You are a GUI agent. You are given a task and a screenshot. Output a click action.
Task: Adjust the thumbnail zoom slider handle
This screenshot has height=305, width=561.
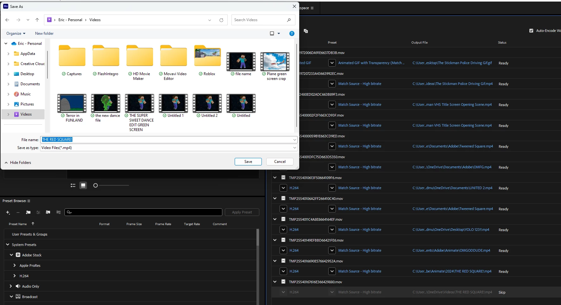point(96,185)
